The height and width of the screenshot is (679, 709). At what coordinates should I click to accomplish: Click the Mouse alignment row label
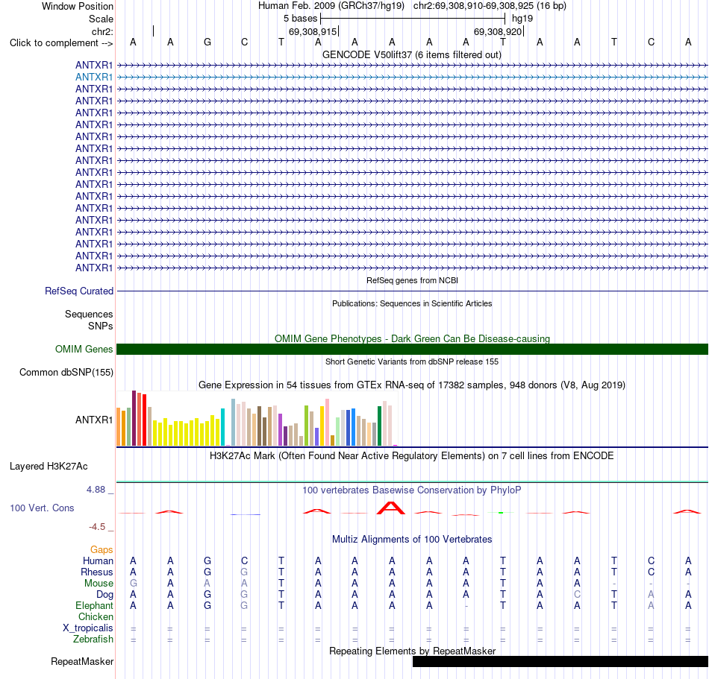coord(99,584)
